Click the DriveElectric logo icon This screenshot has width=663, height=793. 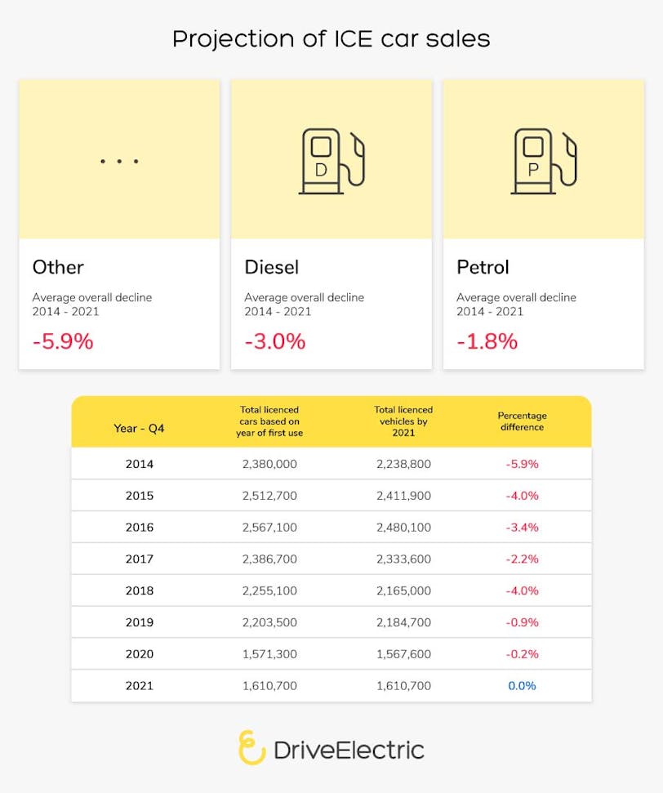pos(252,748)
